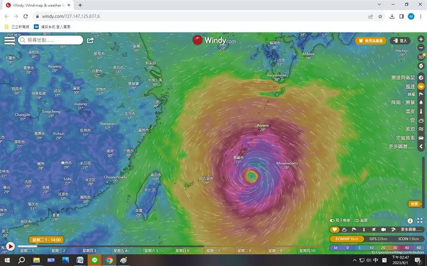
Task: Collapse the right layer list chevron
Action: (x=421, y=146)
